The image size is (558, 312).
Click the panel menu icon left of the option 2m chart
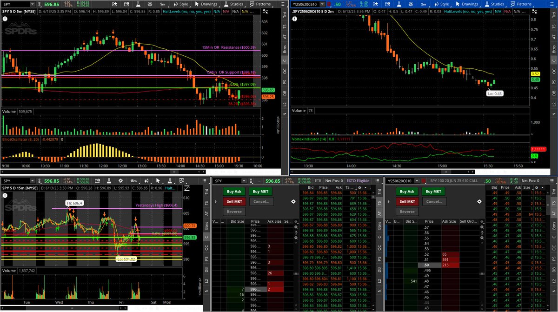point(282,4)
